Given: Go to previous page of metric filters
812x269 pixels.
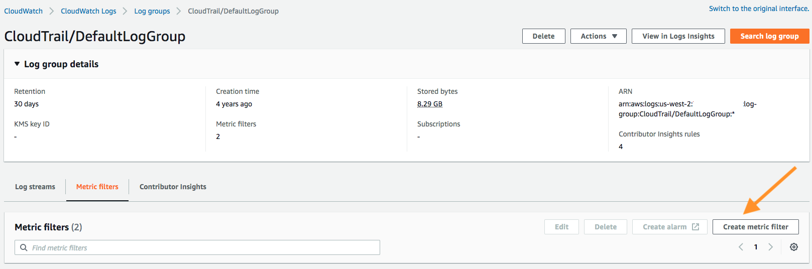Looking at the screenshot, I should tap(741, 247).
